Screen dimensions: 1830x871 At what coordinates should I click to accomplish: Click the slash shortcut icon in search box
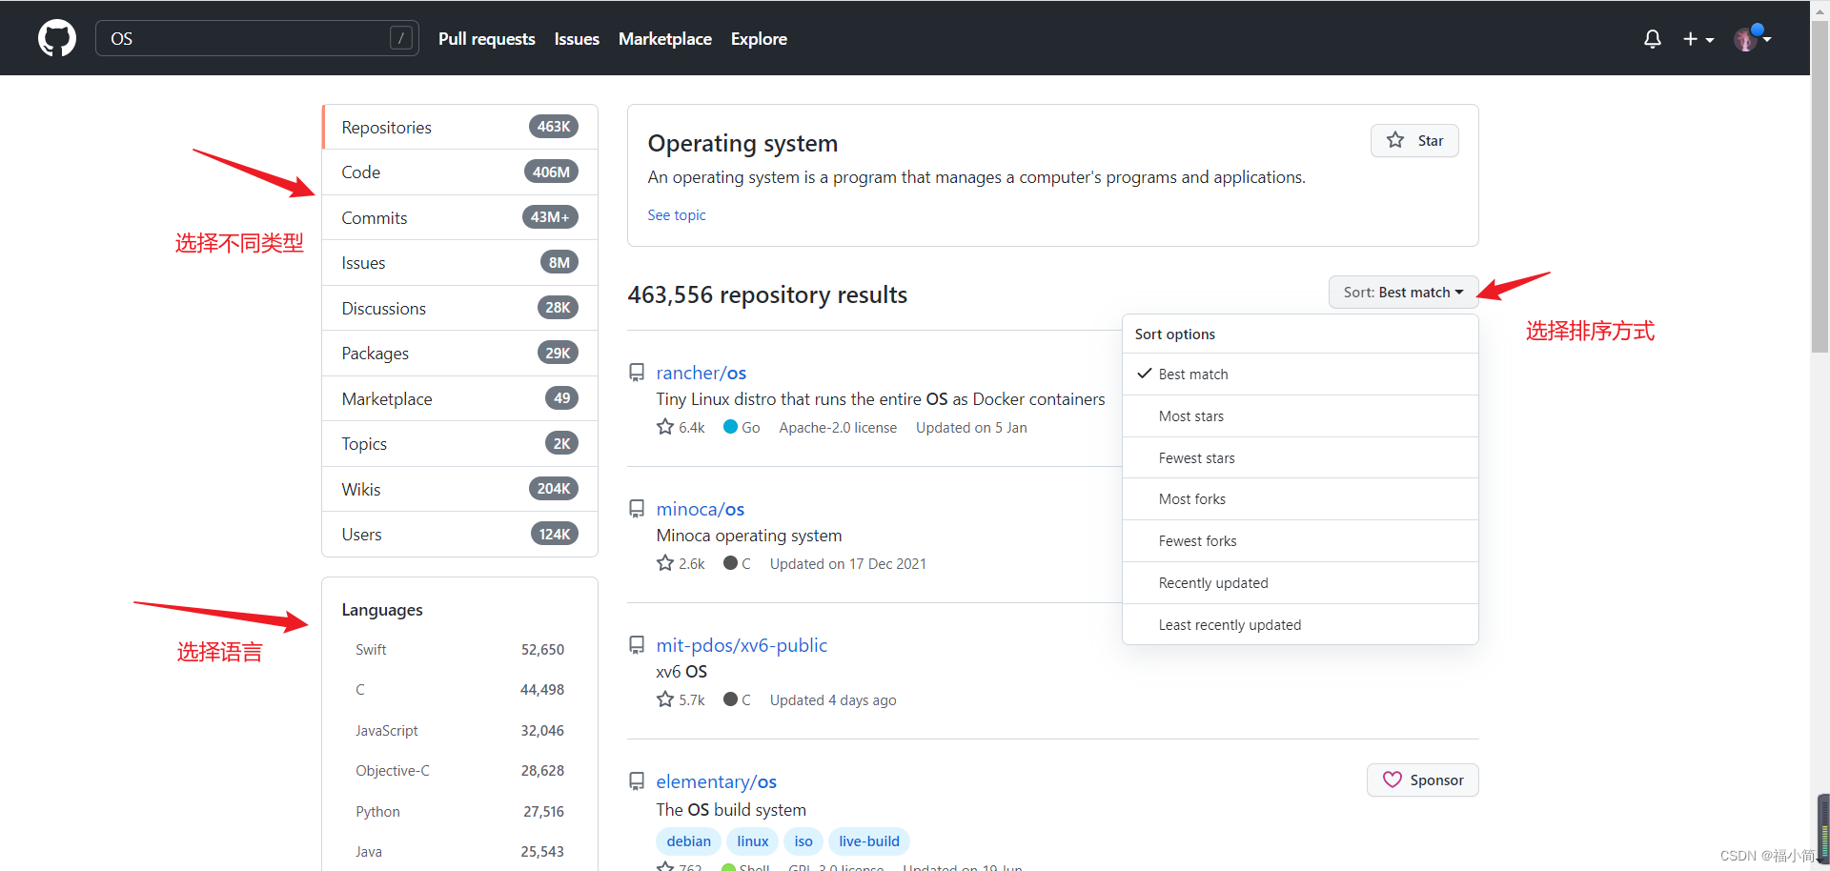401,38
